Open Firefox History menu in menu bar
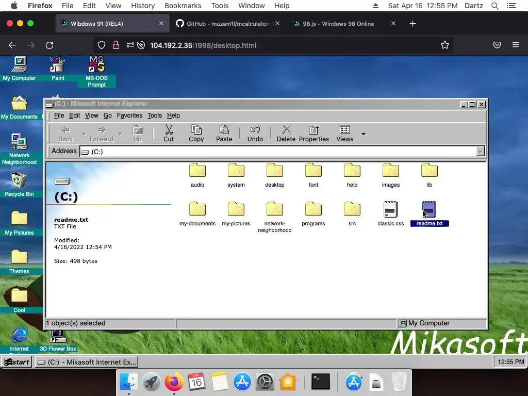The height and width of the screenshot is (396, 528). (x=143, y=6)
